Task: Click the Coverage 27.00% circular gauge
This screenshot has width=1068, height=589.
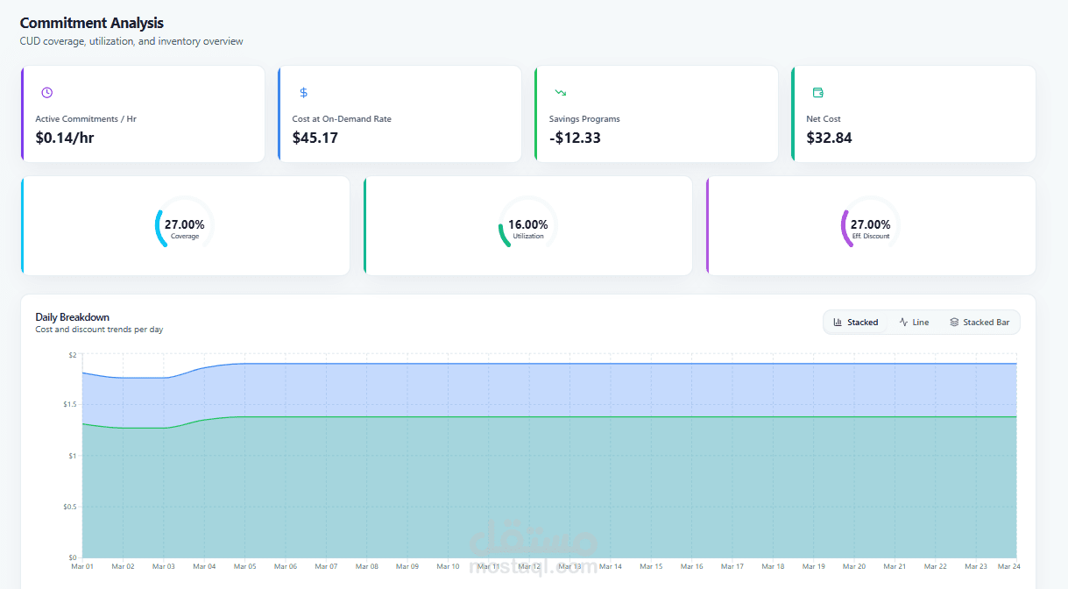Action: [184, 226]
